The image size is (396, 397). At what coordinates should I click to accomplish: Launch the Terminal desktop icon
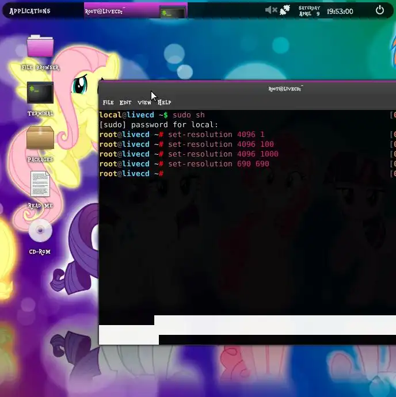pyautogui.click(x=40, y=93)
